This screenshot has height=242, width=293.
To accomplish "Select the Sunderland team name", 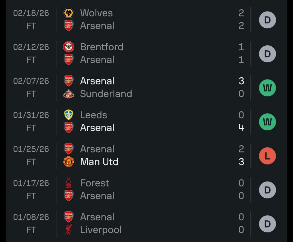I will 106,94.
